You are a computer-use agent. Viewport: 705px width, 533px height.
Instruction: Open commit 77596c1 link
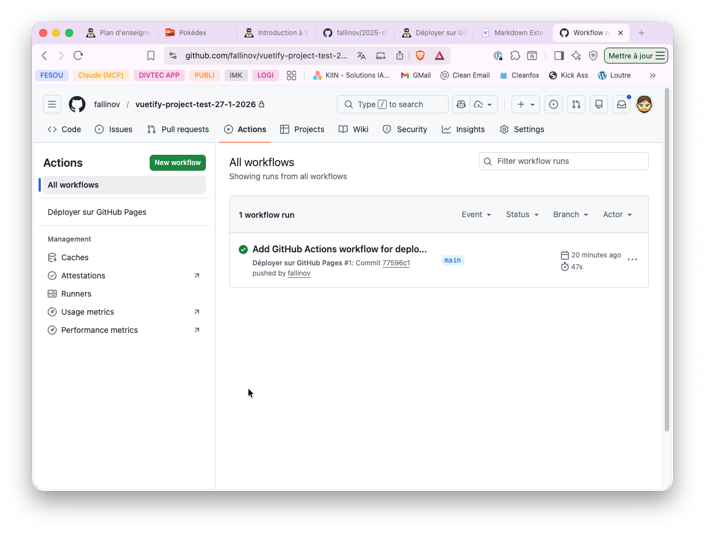click(x=396, y=263)
